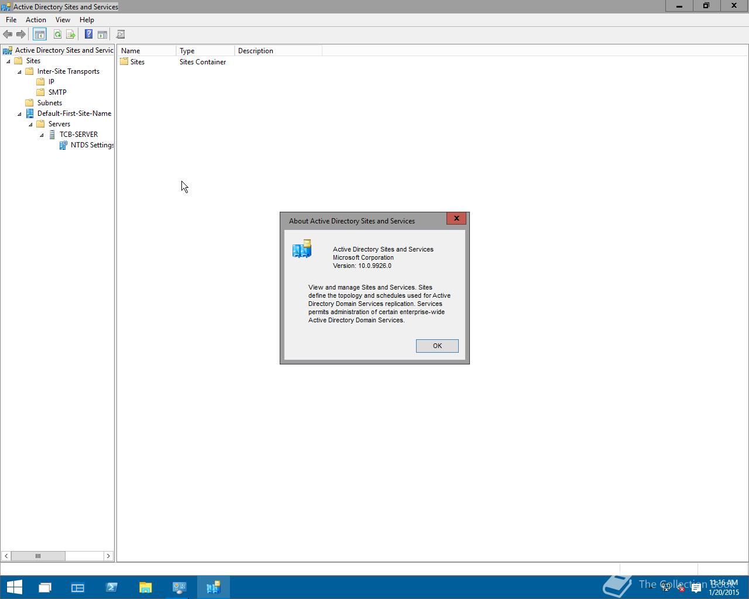Viewport: 749px width, 599px height.
Task: Open the View menu
Action: [x=63, y=20]
